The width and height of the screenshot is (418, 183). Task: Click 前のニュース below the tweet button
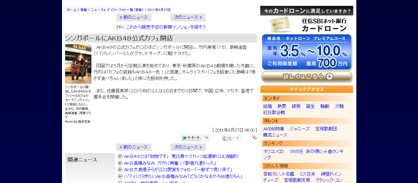point(134,147)
